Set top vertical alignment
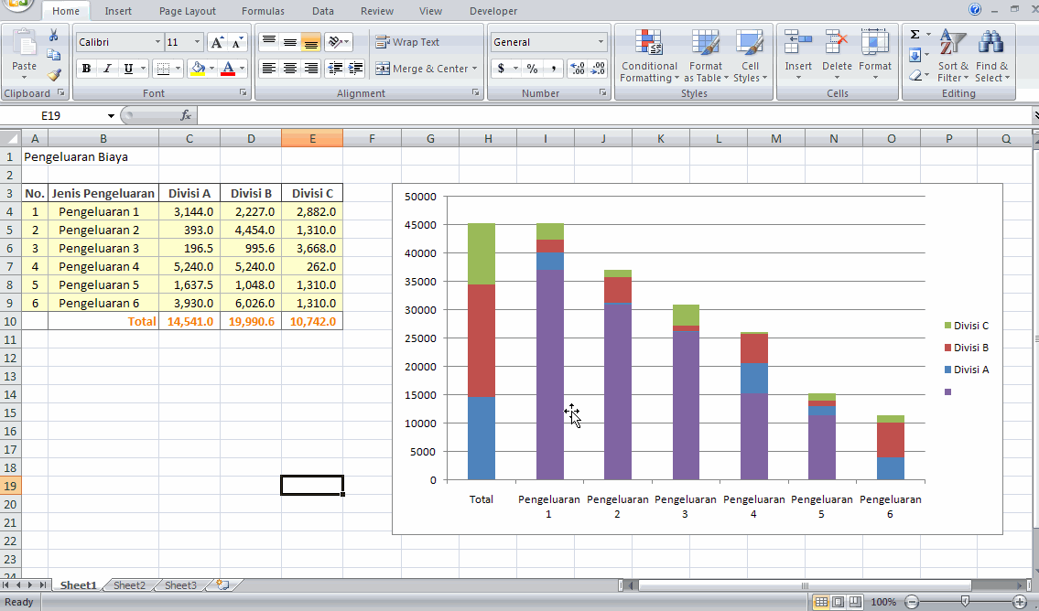The height and width of the screenshot is (611, 1039). click(x=269, y=42)
